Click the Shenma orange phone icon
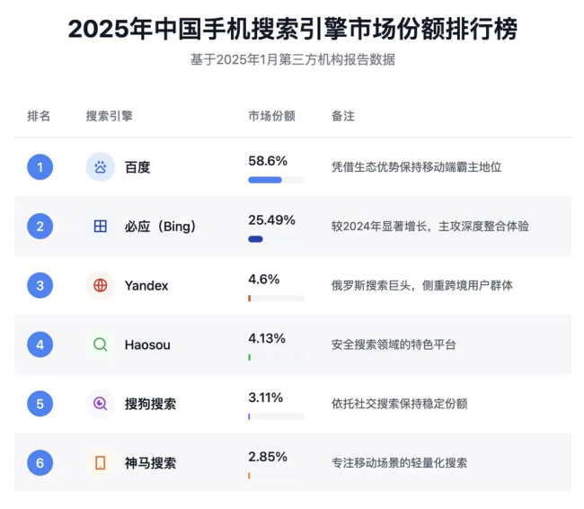 [x=101, y=463]
